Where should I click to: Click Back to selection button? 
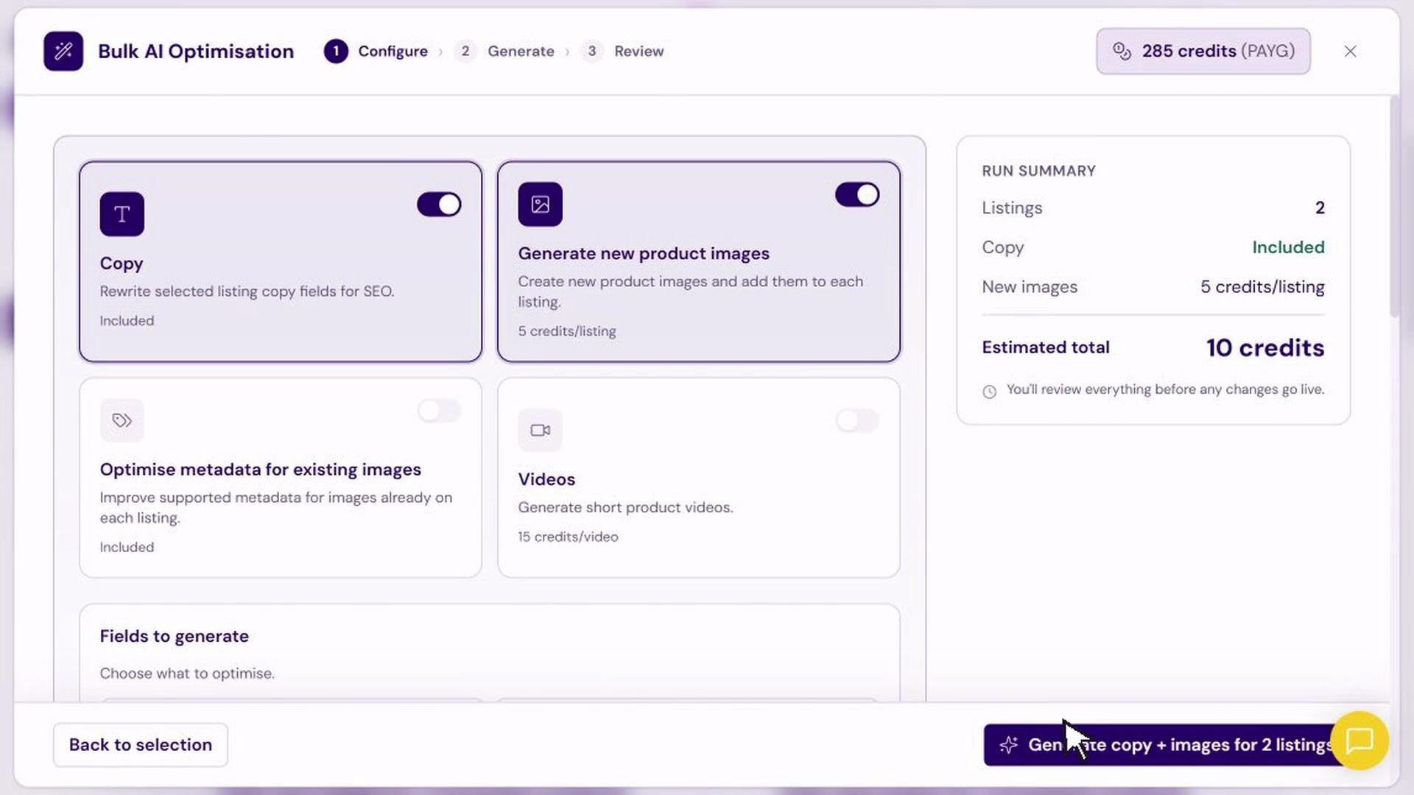(141, 745)
